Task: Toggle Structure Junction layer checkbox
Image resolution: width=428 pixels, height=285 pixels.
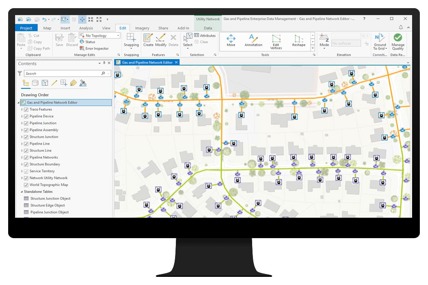Action: pos(26,137)
